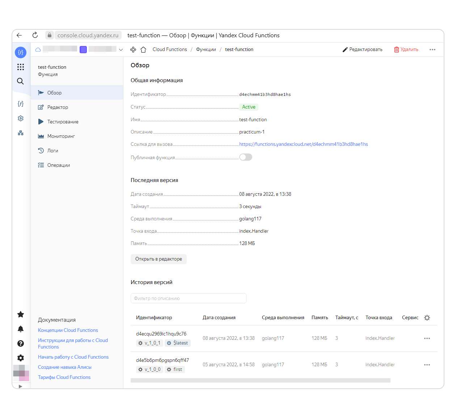Click the Идентификатор column header

(154, 318)
